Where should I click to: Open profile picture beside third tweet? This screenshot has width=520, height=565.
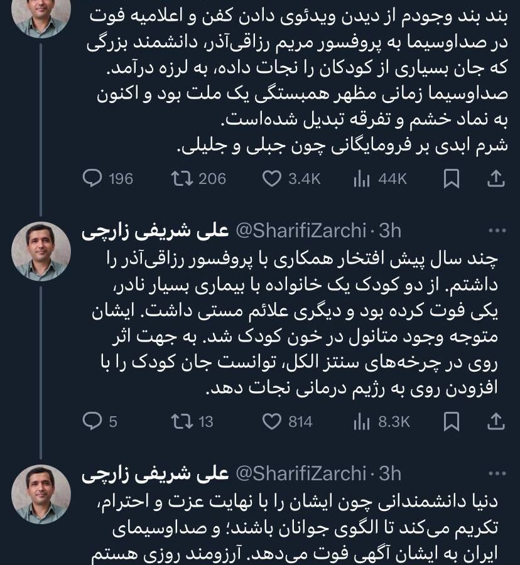click(x=41, y=495)
